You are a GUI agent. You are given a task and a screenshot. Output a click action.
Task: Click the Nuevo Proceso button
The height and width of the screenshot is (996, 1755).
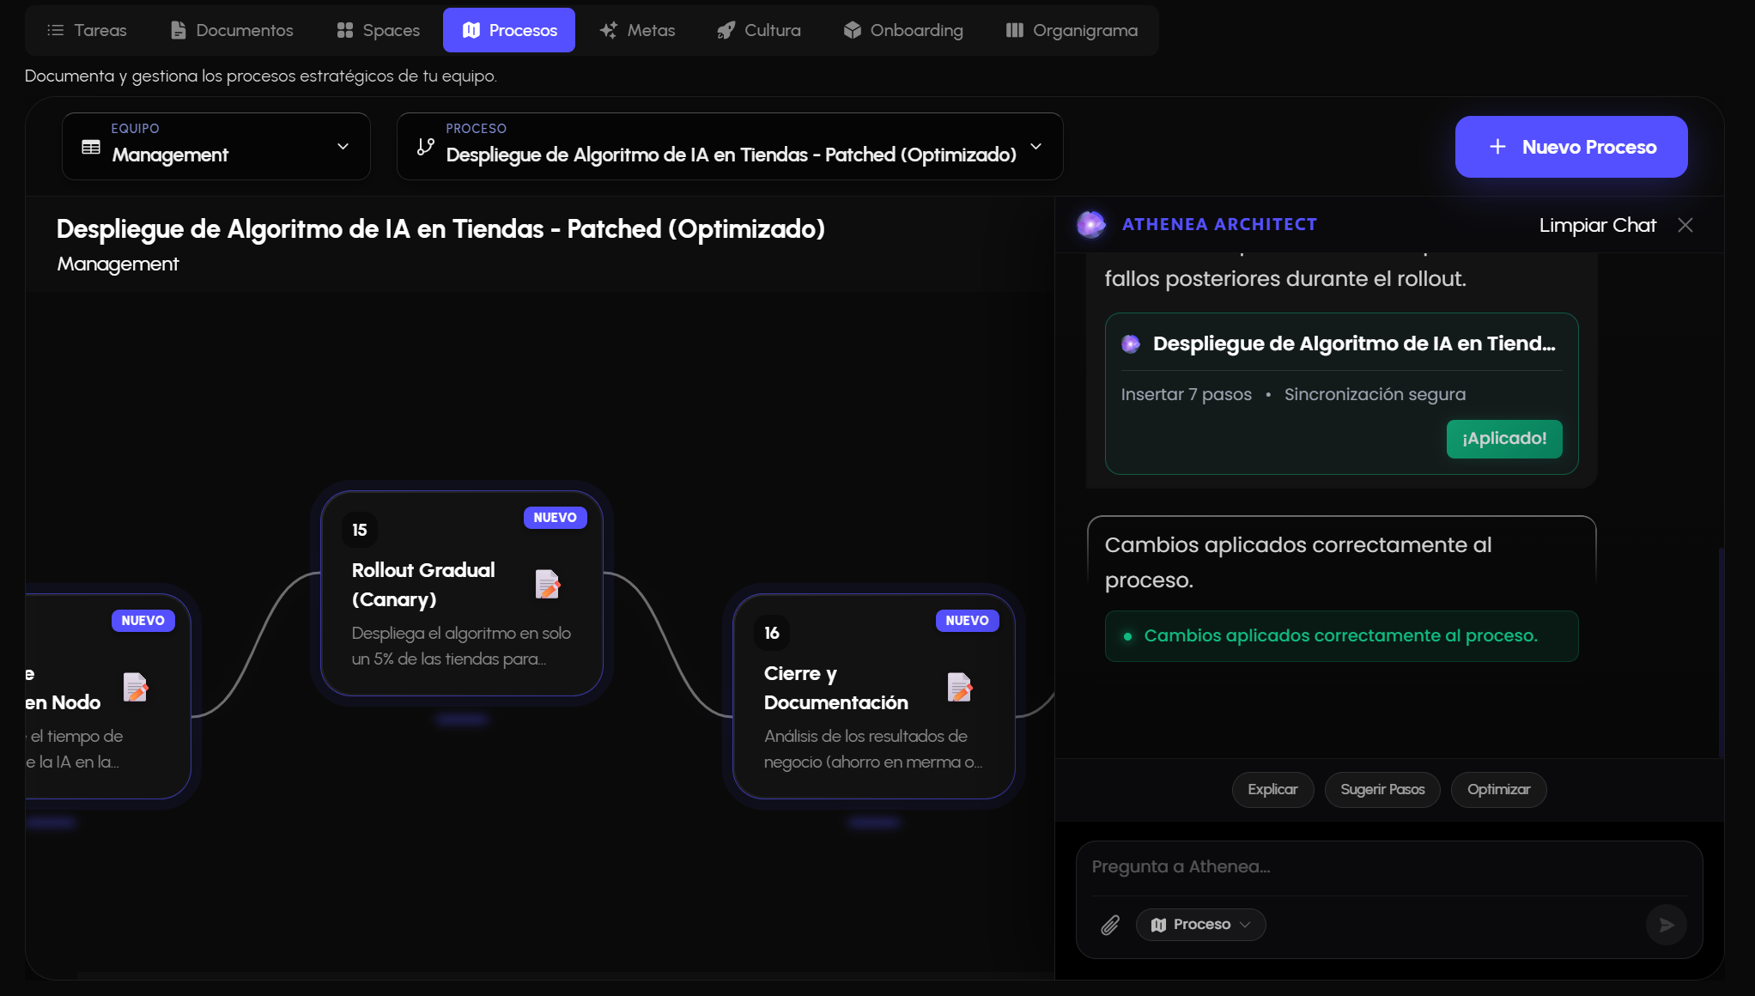coord(1570,147)
